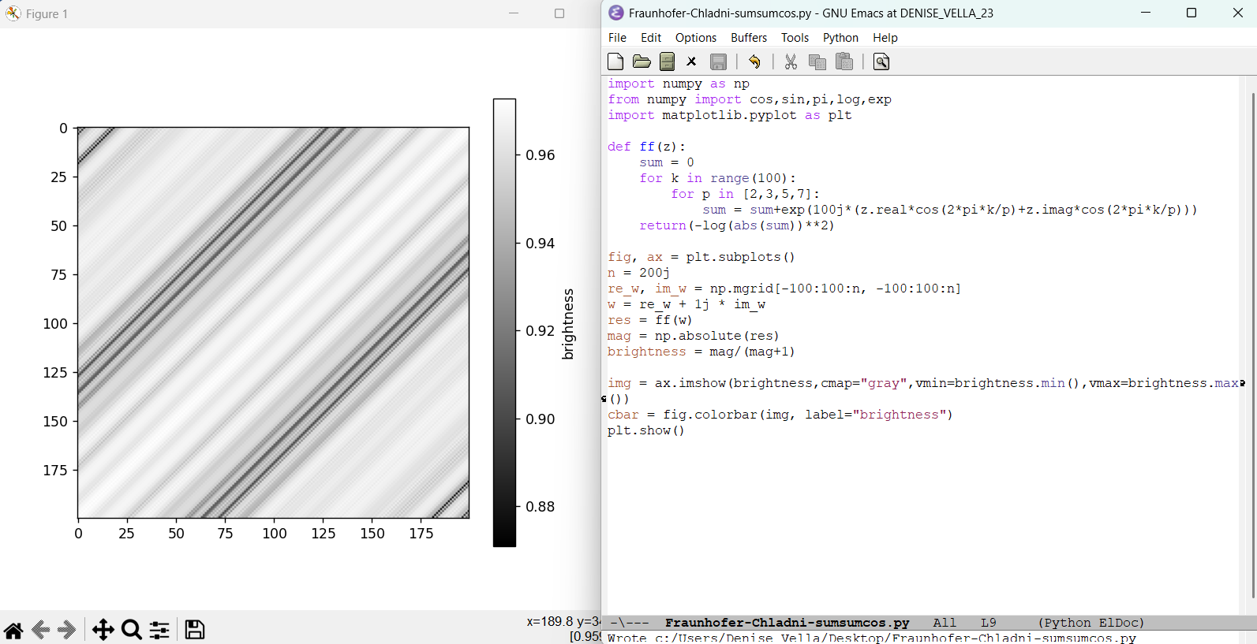The width and height of the screenshot is (1257, 644).
Task: Undo the last change in Emacs
Action: [754, 61]
